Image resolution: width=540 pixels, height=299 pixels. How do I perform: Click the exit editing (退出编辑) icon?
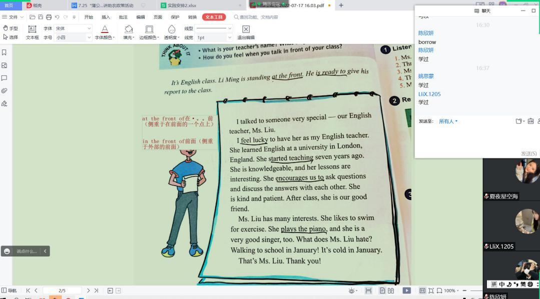tap(246, 29)
